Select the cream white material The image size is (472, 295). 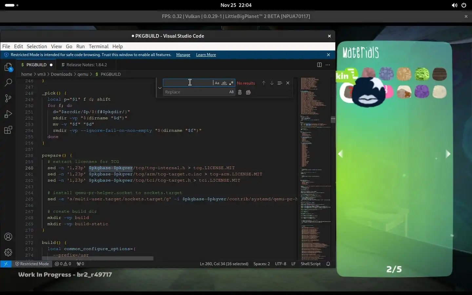click(x=439, y=92)
